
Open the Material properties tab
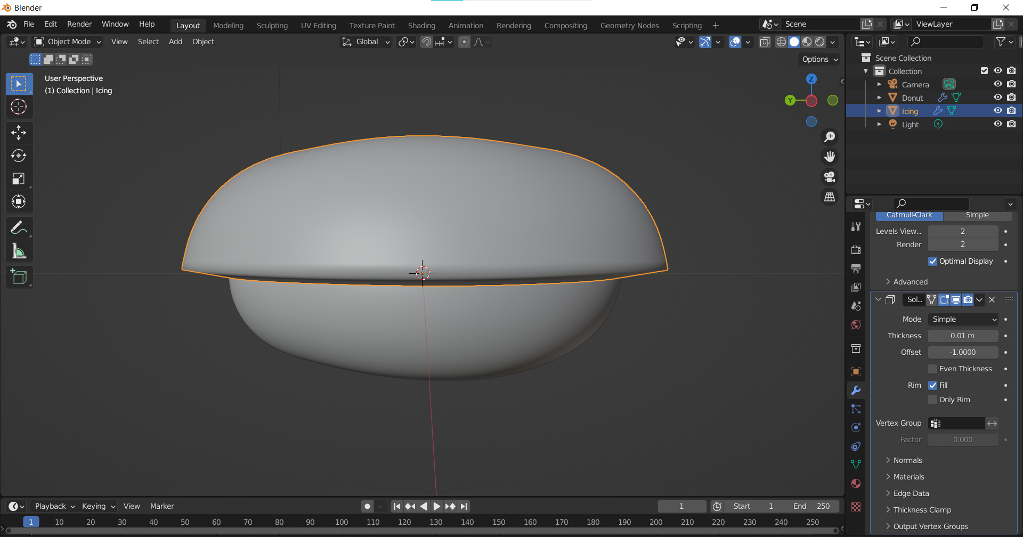coord(856,484)
